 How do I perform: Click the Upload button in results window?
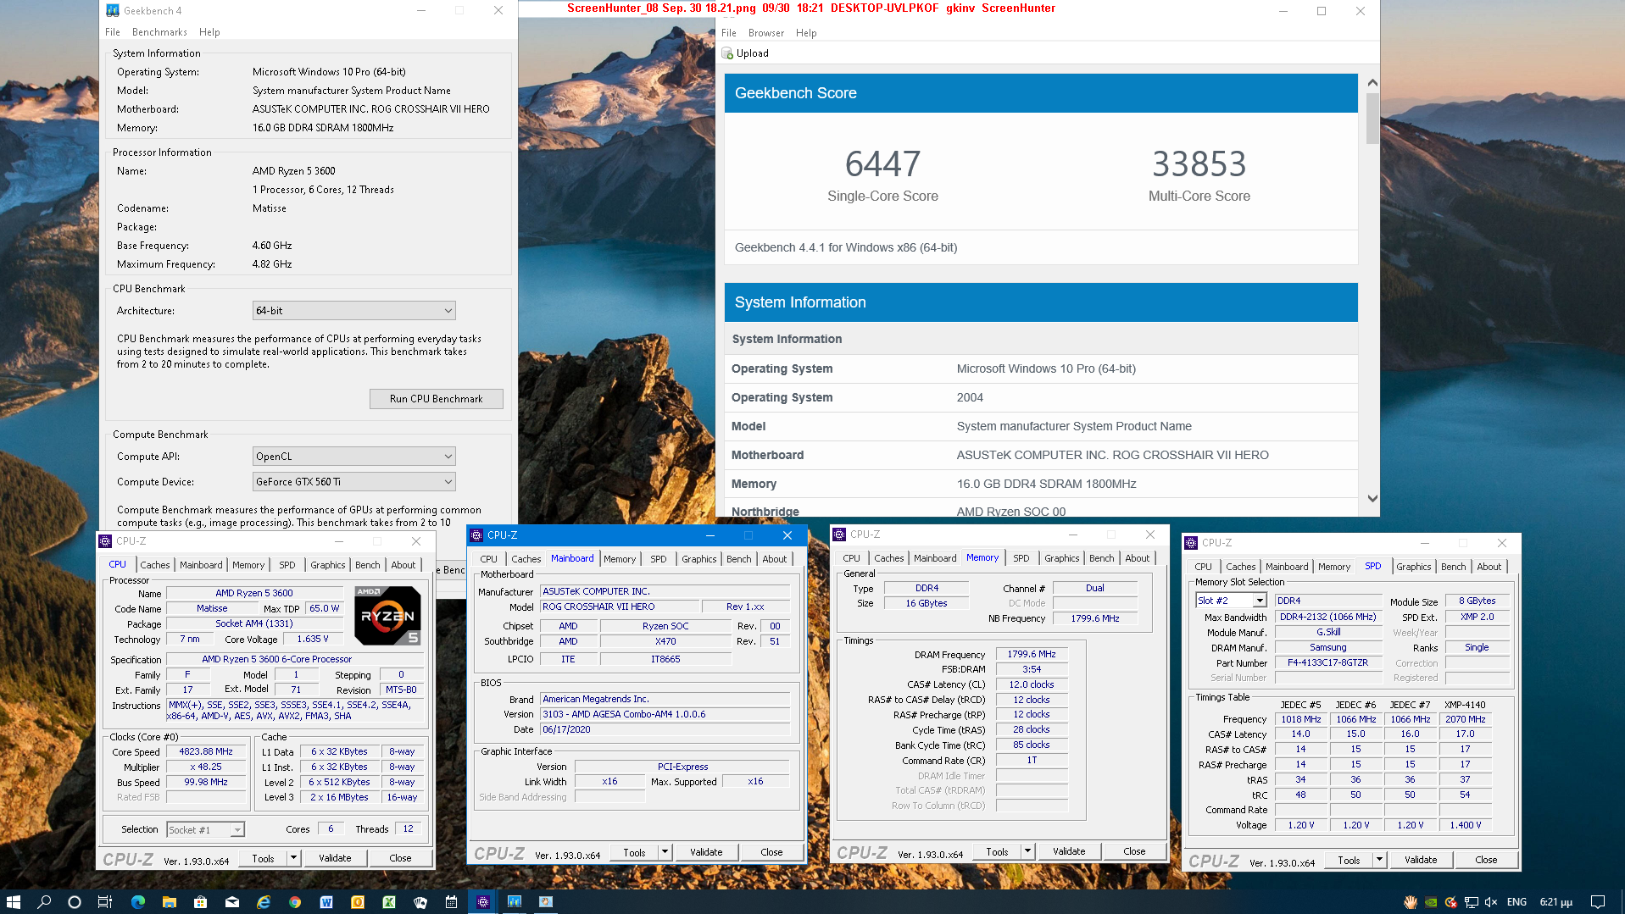(x=746, y=53)
